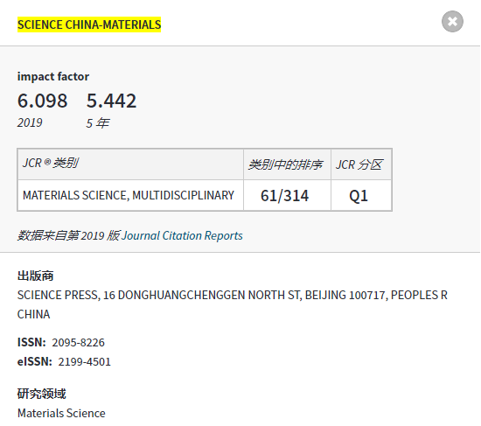
Task: Click the 出版商 heading
Action: pyautogui.click(x=35, y=276)
